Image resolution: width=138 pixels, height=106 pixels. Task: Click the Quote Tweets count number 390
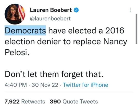(55, 102)
